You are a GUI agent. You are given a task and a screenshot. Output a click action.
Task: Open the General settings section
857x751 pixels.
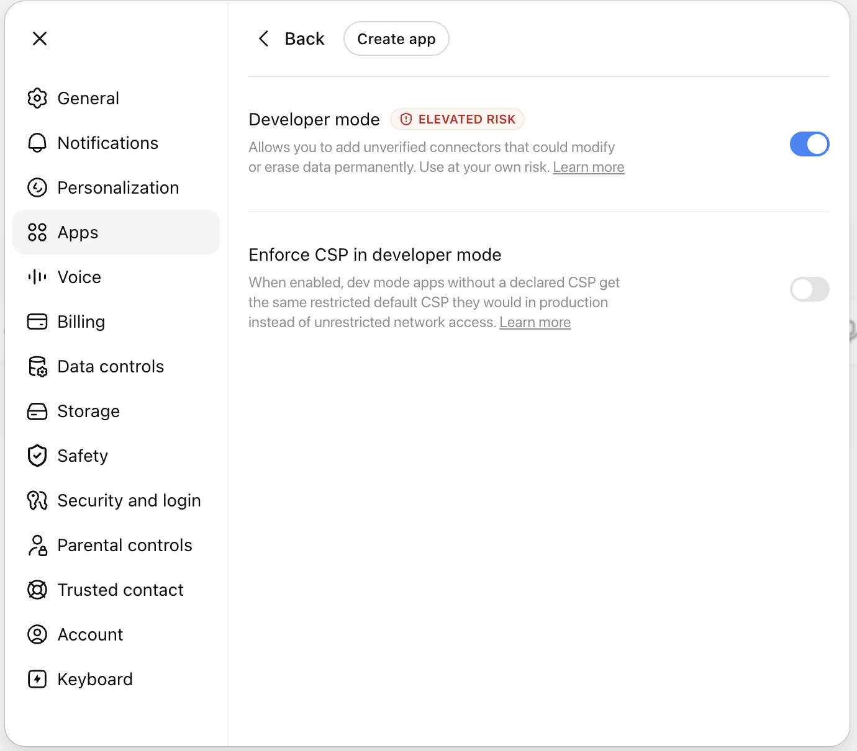(116, 98)
